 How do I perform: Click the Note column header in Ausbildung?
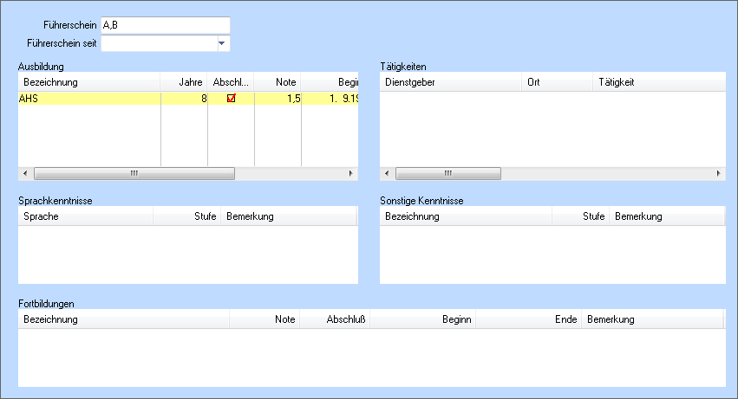(x=278, y=82)
